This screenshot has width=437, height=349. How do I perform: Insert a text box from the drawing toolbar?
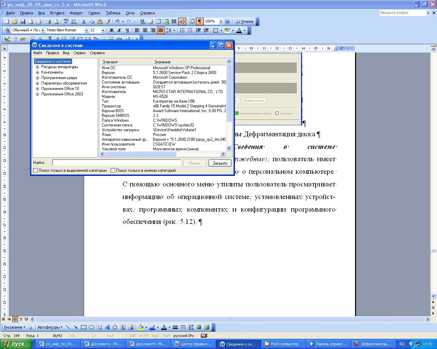pos(99,327)
